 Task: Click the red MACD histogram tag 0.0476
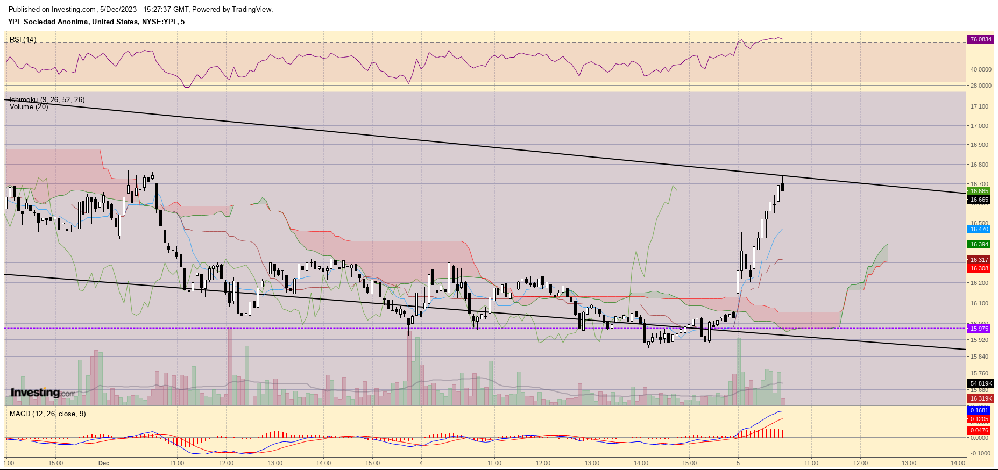(979, 430)
